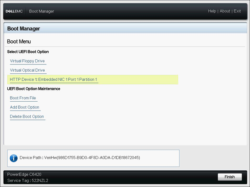The width and height of the screenshot is (250, 187).
Task: Click the Service Tag 522NZL2 text
Action: (x=28, y=180)
